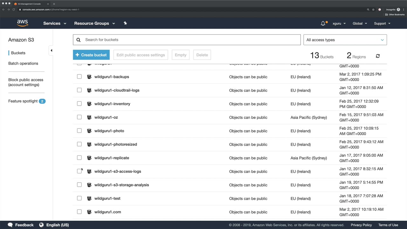The width and height of the screenshot is (407, 229).
Task: Open the Services dropdown menu
Action: pyautogui.click(x=55, y=23)
